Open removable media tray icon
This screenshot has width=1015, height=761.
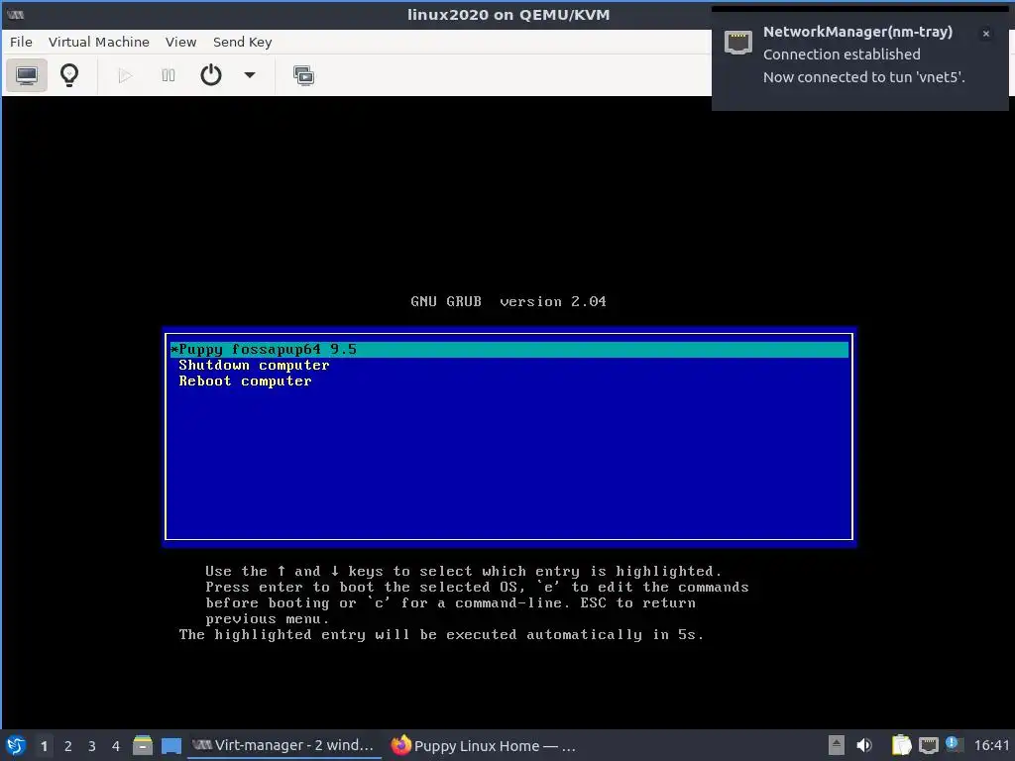[x=837, y=745]
